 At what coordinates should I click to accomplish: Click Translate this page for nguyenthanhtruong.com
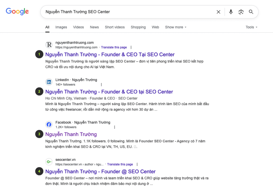114,47
